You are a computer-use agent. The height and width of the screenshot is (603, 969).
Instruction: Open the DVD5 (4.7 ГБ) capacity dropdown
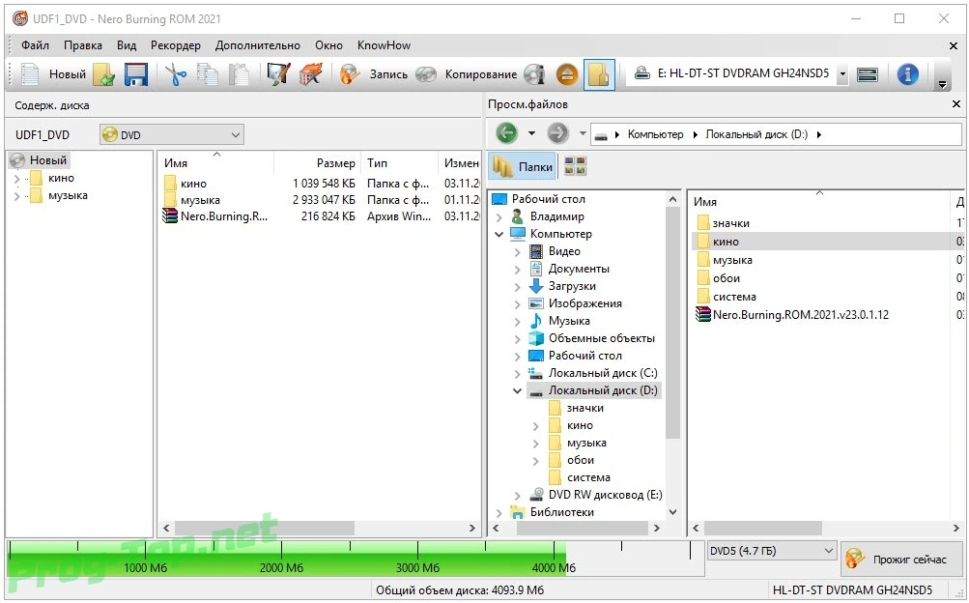click(x=772, y=551)
